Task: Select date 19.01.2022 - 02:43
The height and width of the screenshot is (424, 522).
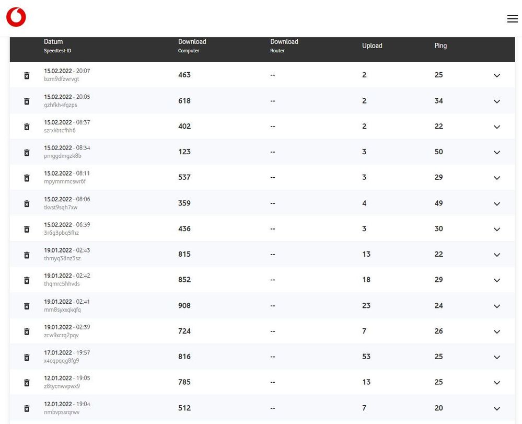Action: (67, 250)
